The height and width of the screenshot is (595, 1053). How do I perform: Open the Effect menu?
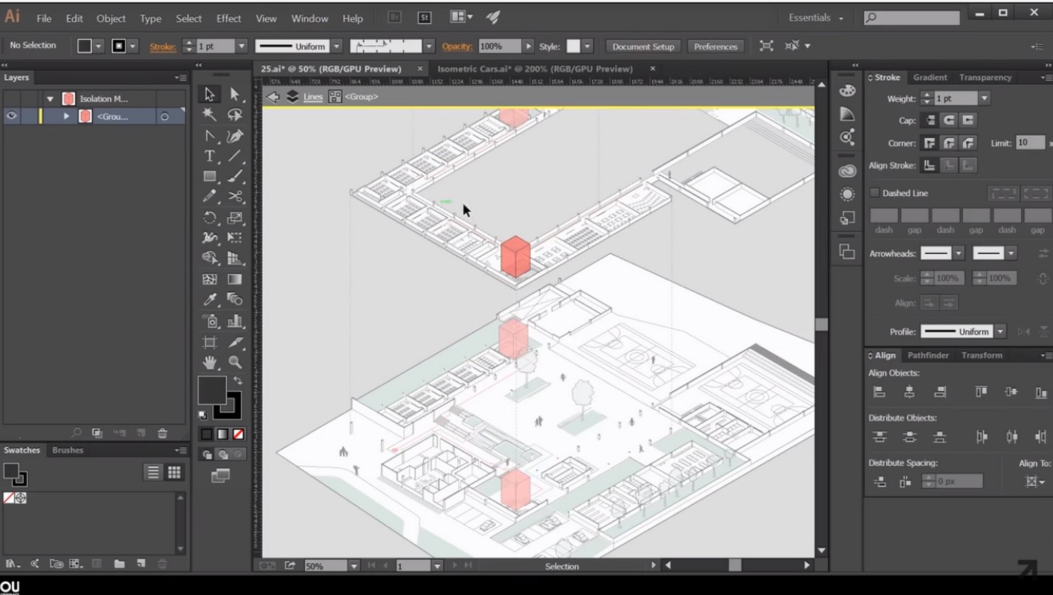point(228,19)
